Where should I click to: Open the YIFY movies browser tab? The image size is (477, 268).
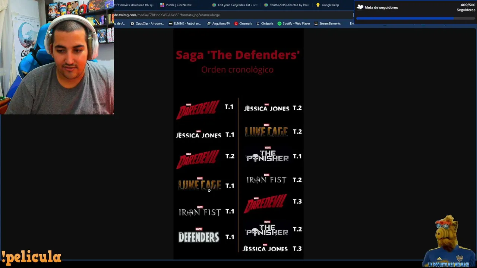click(x=134, y=5)
